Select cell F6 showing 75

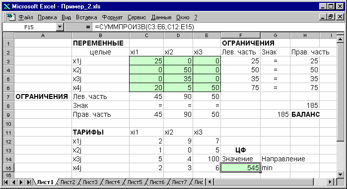pos(241,88)
